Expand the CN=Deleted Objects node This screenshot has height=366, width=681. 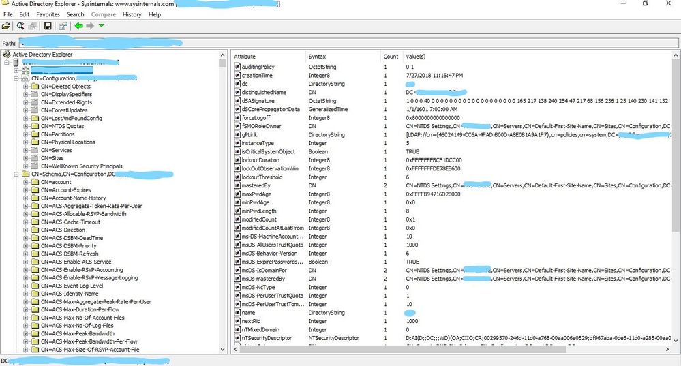(x=26, y=87)
